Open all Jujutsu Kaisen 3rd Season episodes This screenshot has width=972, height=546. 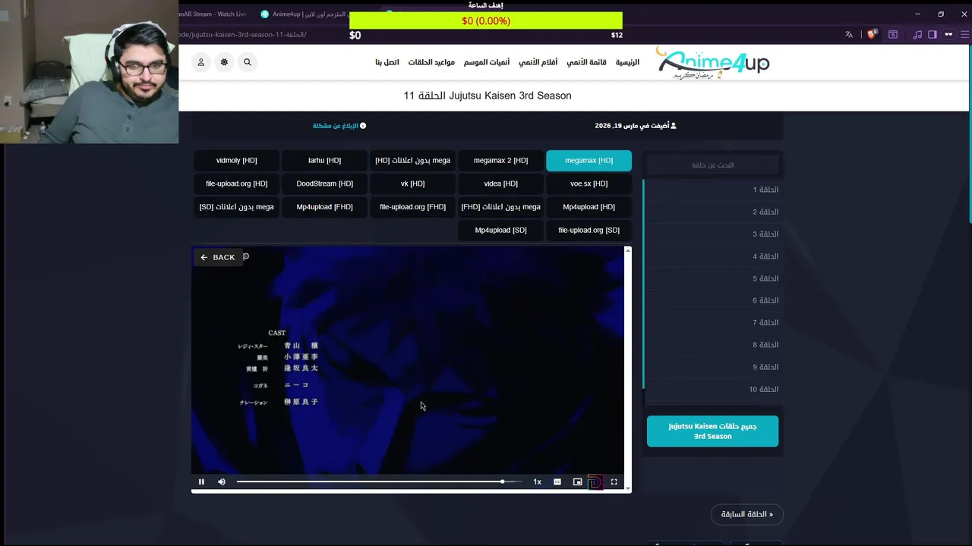pyautogui.click(x=712, y=431)
